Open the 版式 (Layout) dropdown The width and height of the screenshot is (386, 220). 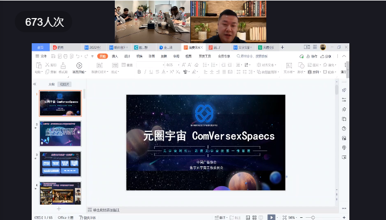[115, 72]
